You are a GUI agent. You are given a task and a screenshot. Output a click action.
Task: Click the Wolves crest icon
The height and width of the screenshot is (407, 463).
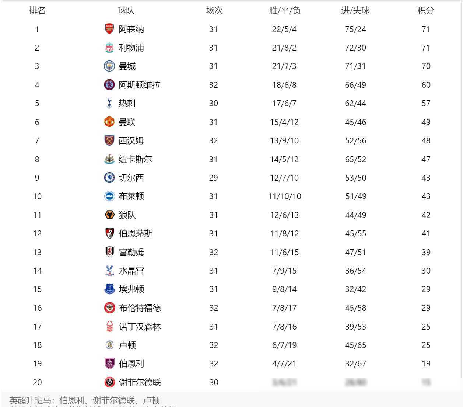point(109,215)
